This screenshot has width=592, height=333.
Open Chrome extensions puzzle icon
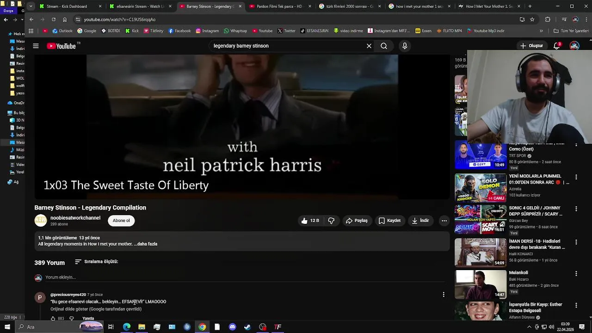click(x=548, y=19)
